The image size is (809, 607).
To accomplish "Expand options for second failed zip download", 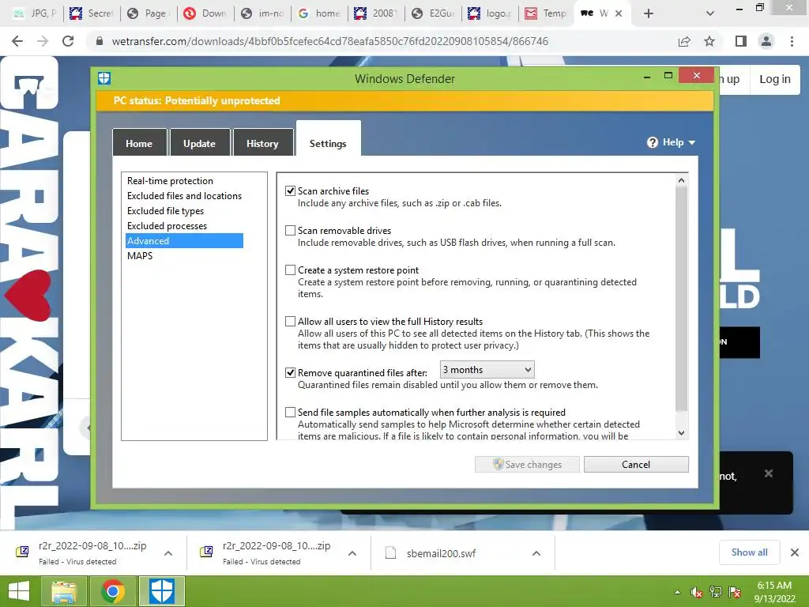I will pyautogui.click(x=352, y=552).
